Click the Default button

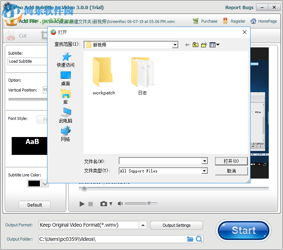point(35,205)
